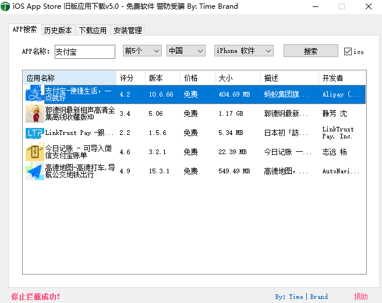Click developer Alipay cell
The width and height of the screenshot is (382, 303).
point(341,94)
